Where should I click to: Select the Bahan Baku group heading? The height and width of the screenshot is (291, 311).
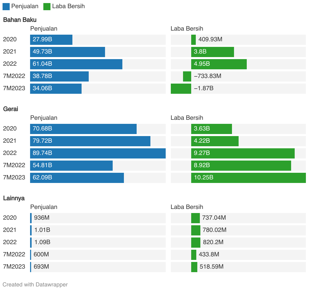20,20
